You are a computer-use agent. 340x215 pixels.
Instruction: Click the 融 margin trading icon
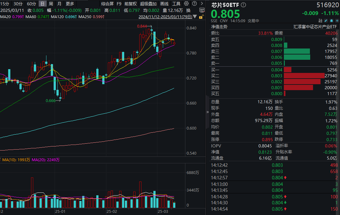point(321,20)
